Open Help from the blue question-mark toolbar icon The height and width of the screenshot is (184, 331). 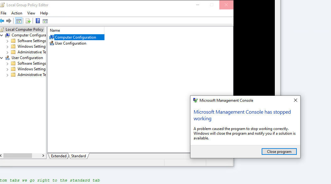[38, 21]
